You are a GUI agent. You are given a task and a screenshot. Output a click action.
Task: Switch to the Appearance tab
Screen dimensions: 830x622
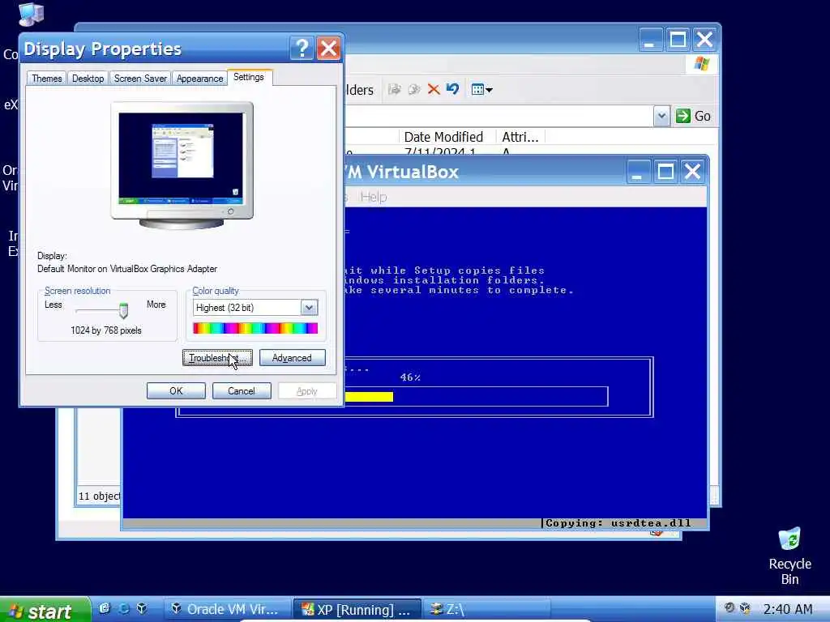click(199, 79)
